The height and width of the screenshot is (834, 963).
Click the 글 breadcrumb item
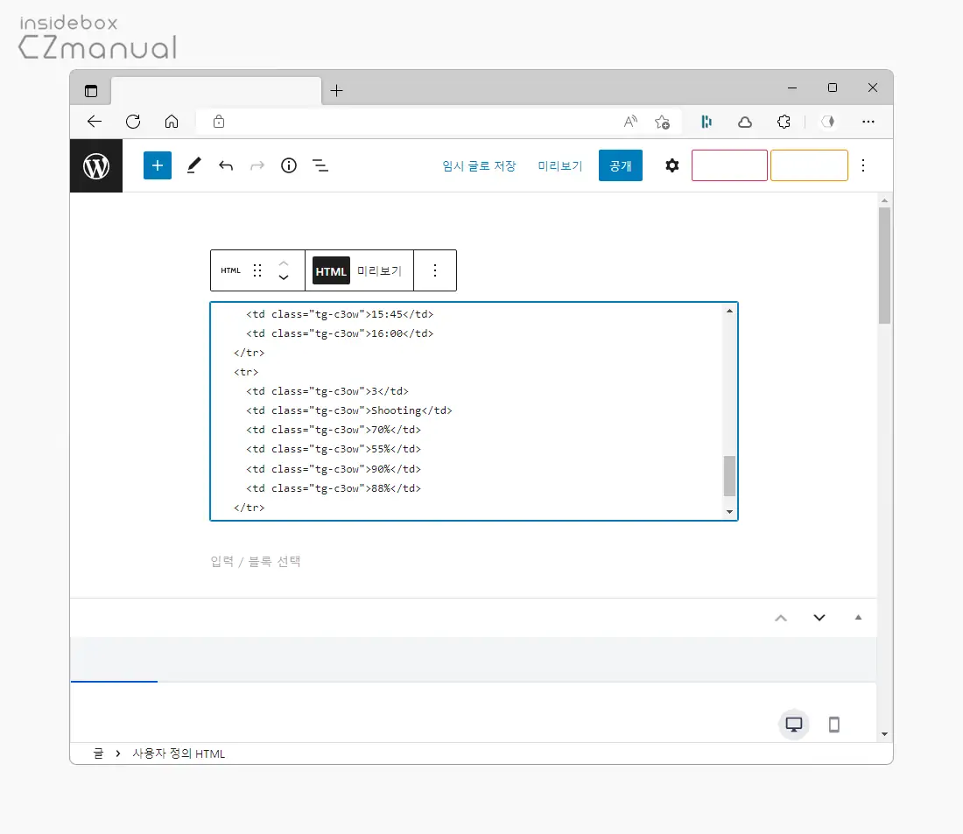pyautogui.click(x=98, y=753)
